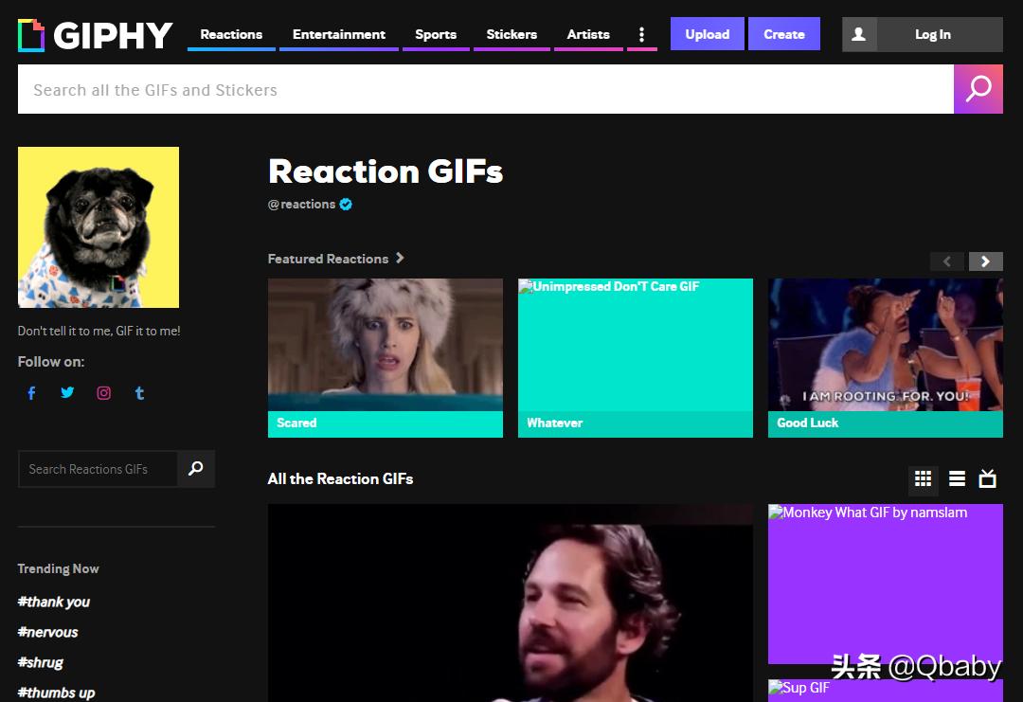This screenshot has height=702, width=1023.
Task: Show previous featured reactions
Action: [x=946, y=261]
